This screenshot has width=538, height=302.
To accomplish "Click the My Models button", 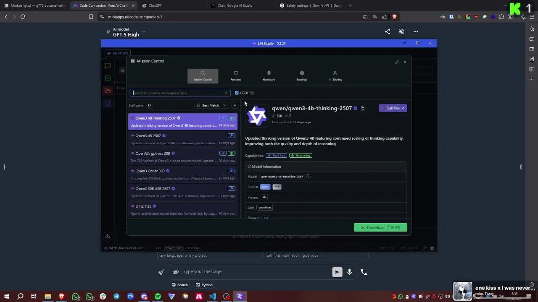I will pyautogui.click(x=117, y=53).
